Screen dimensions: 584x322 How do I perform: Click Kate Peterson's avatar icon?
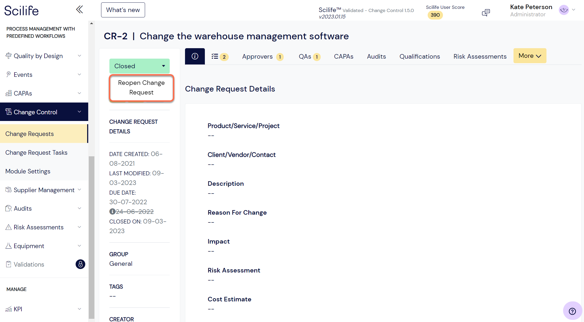pos(564,10)
